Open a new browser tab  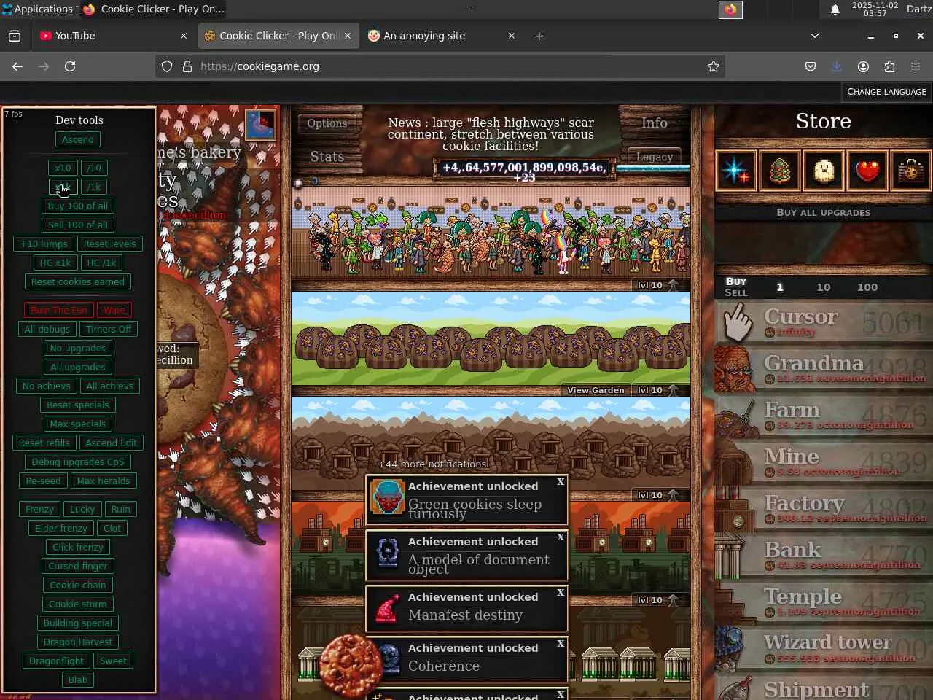pyautogui.click(x=539, y=36)
